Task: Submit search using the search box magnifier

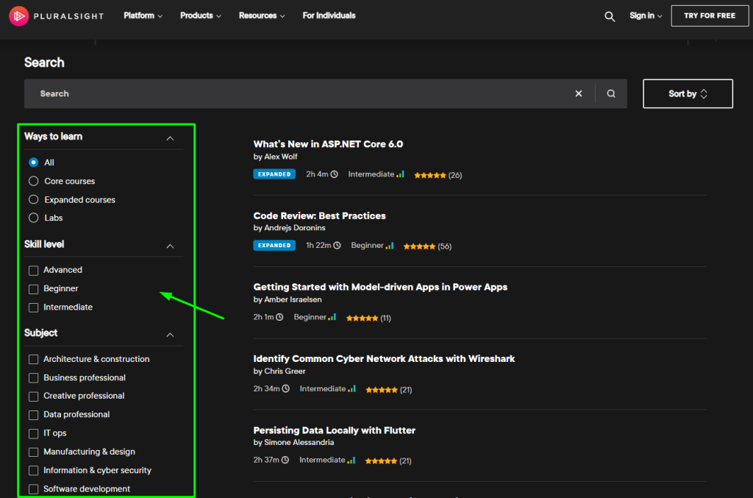Action: 611,93
